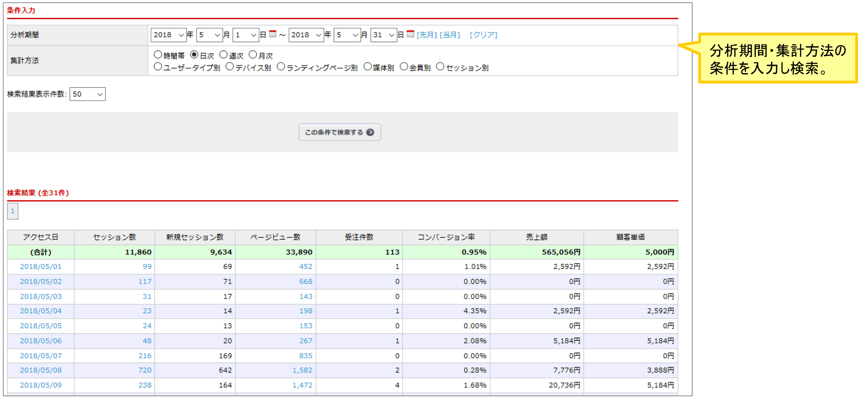The width and height of the screenshot is (861, 401).
Task: Choose デバイス別 radio option
Action: (230, 67)
